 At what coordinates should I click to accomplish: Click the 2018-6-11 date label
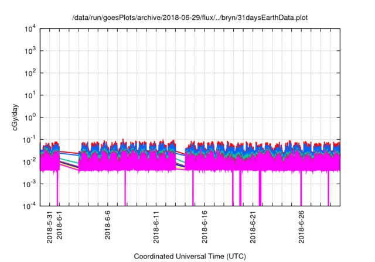click(156, 227)
